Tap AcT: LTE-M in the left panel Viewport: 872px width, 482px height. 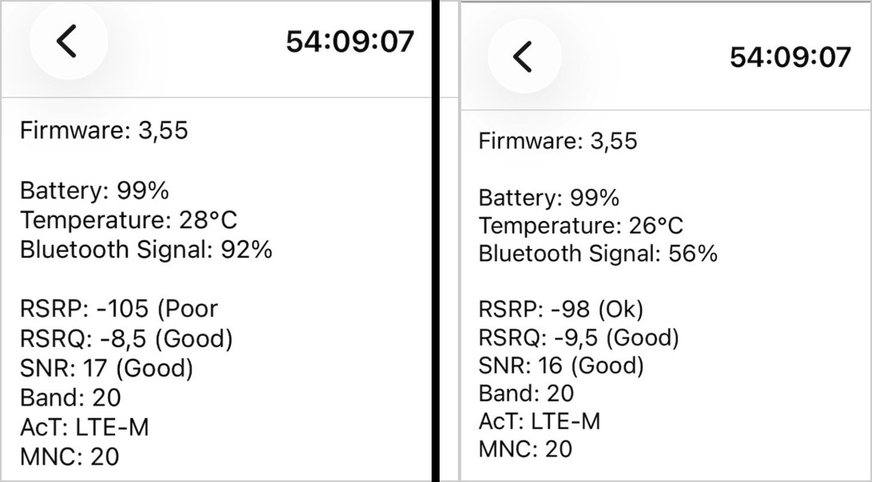click(85, 427)
